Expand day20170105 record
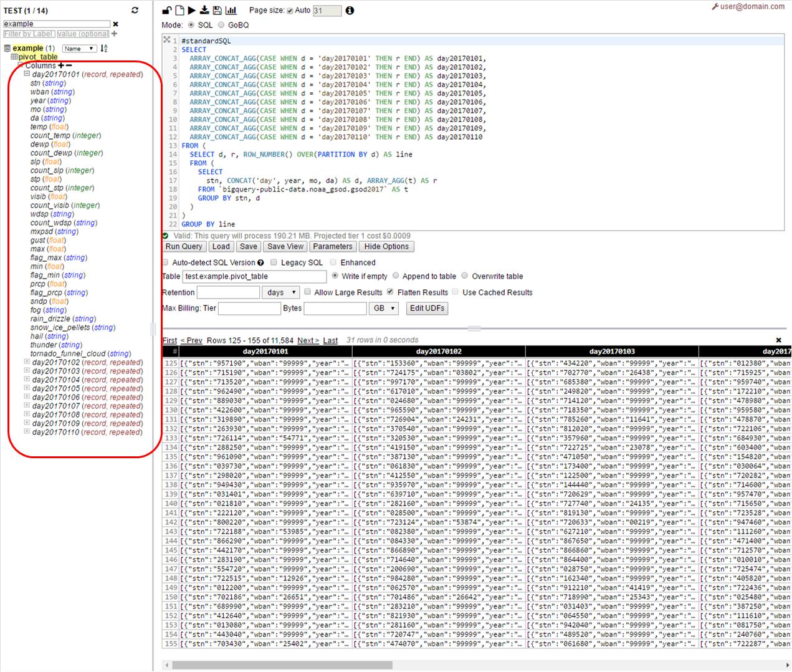This screenshot has width=792, height=672. point(27,388)
